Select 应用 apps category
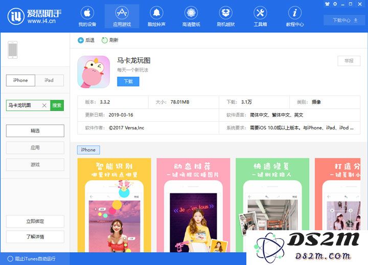The height and width of the screenshot is (265, 368). (35, 147)
